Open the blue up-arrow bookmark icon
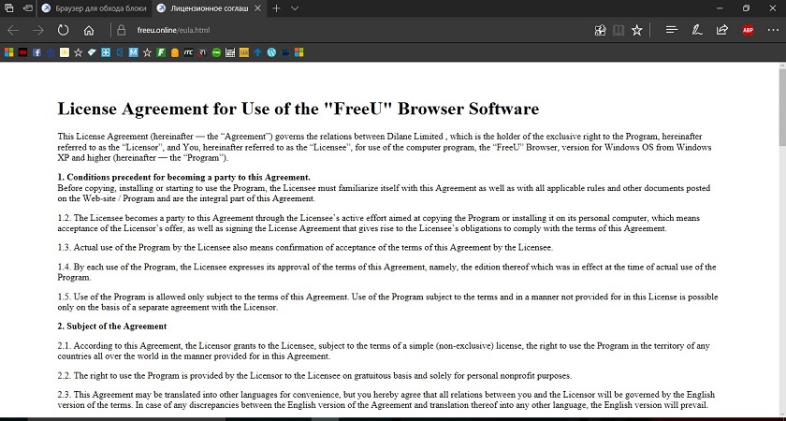 [257, 52]
